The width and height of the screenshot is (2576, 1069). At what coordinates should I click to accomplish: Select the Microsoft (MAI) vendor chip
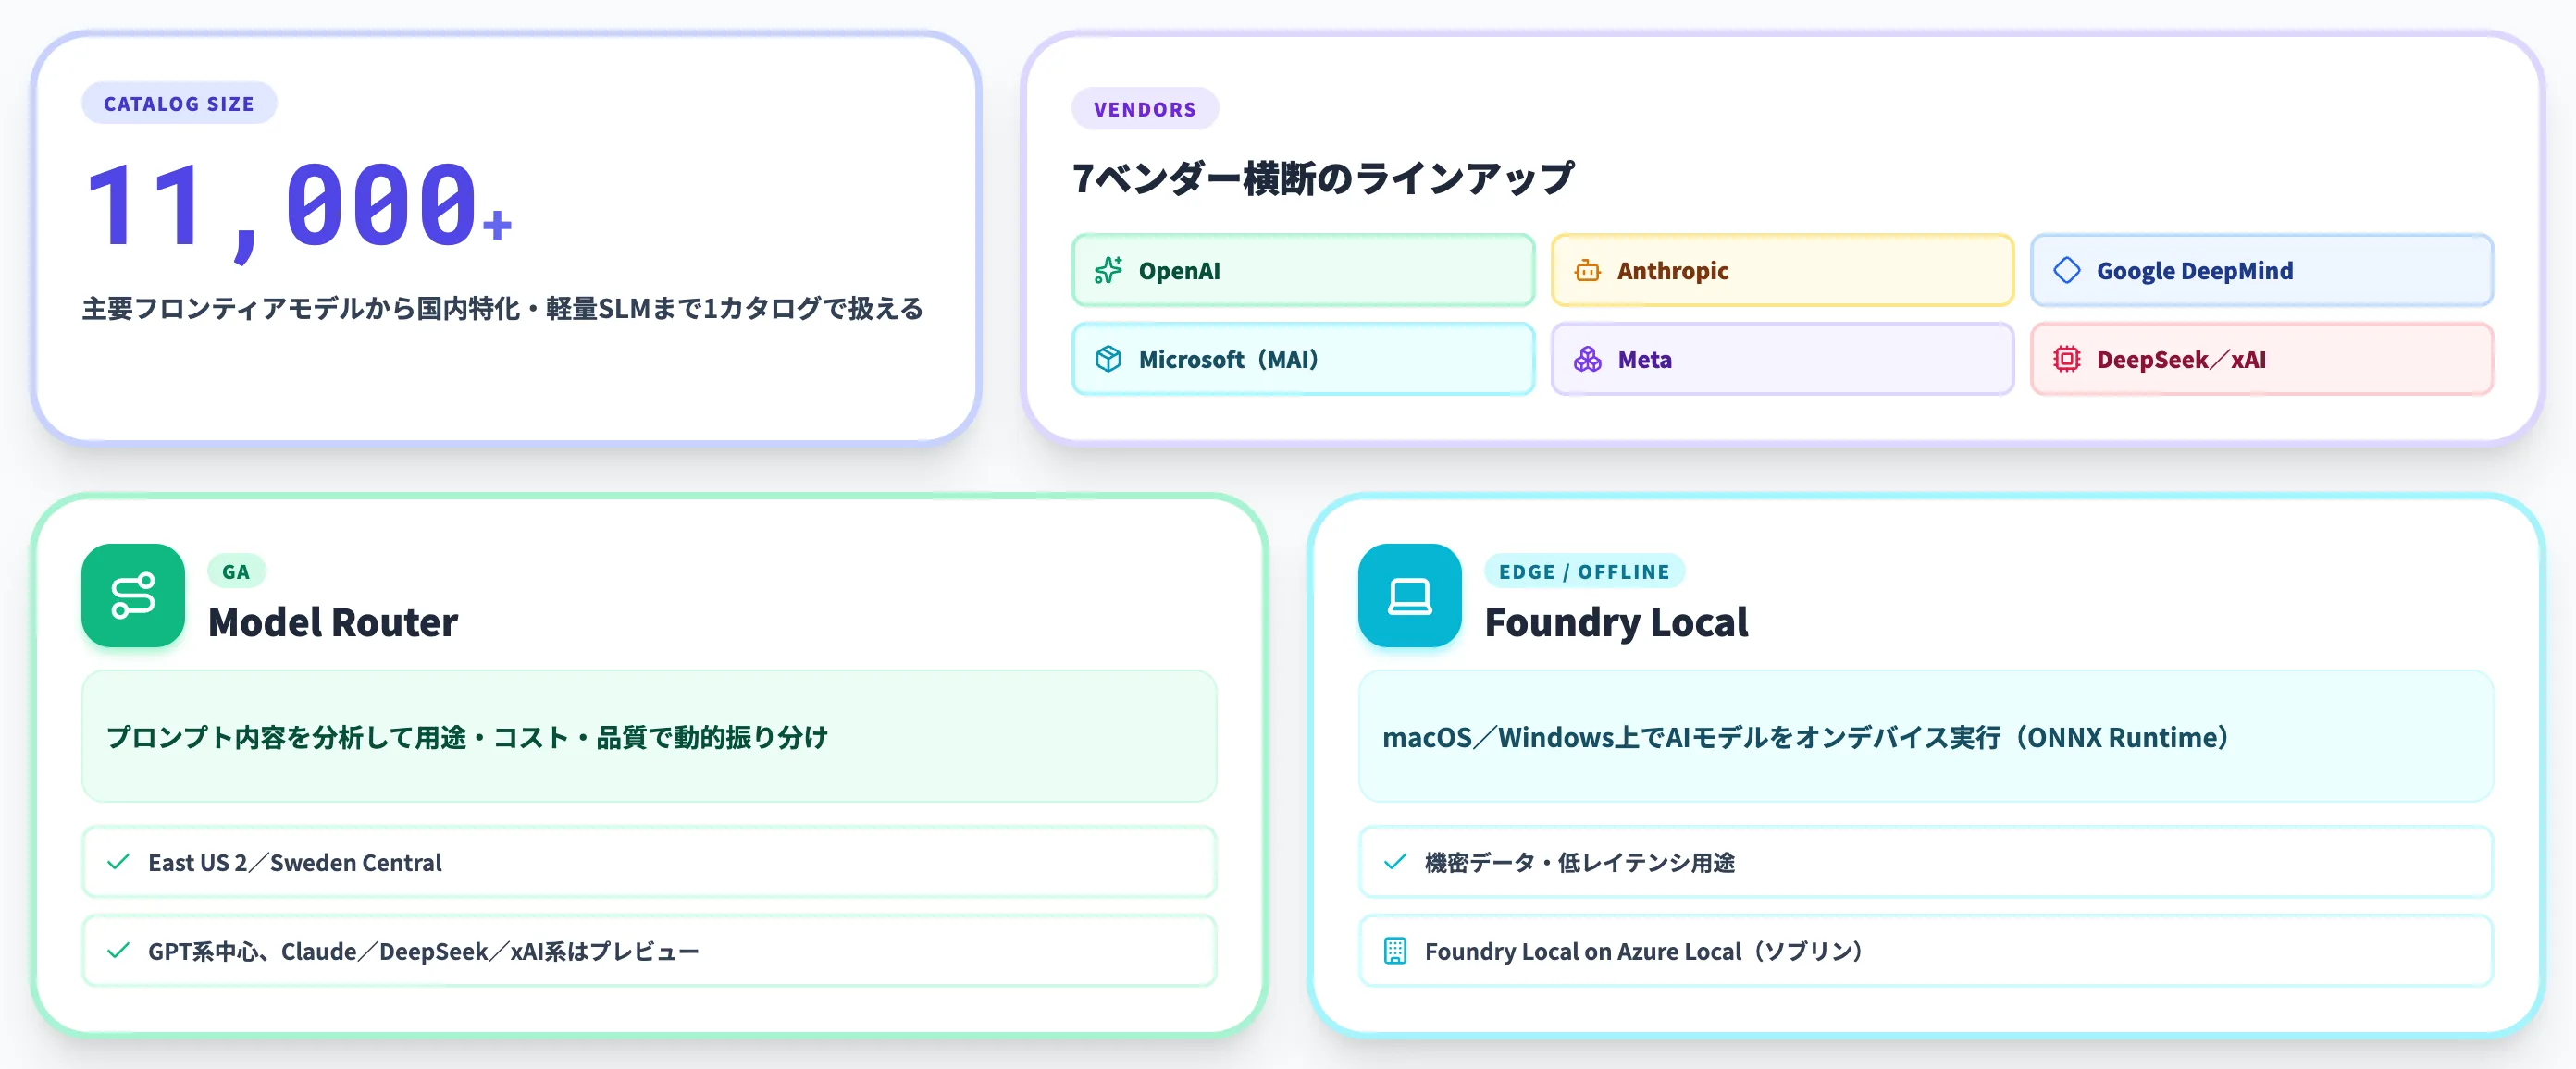(x=1303, y=360)
